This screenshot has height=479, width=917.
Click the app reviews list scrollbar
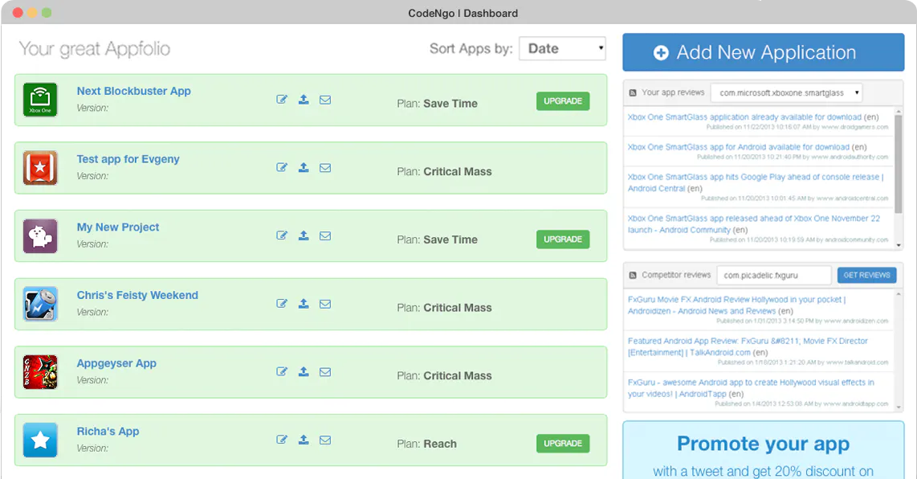(x=899, y=165)
